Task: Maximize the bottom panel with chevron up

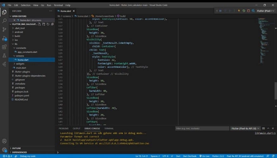Action: click(268, 128)
